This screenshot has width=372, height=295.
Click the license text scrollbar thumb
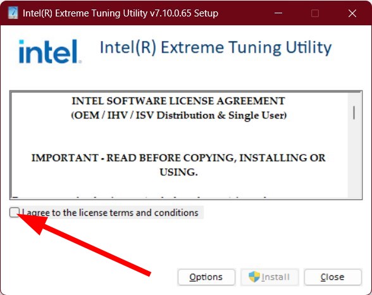pyautogui.click(x=354, y=113)
